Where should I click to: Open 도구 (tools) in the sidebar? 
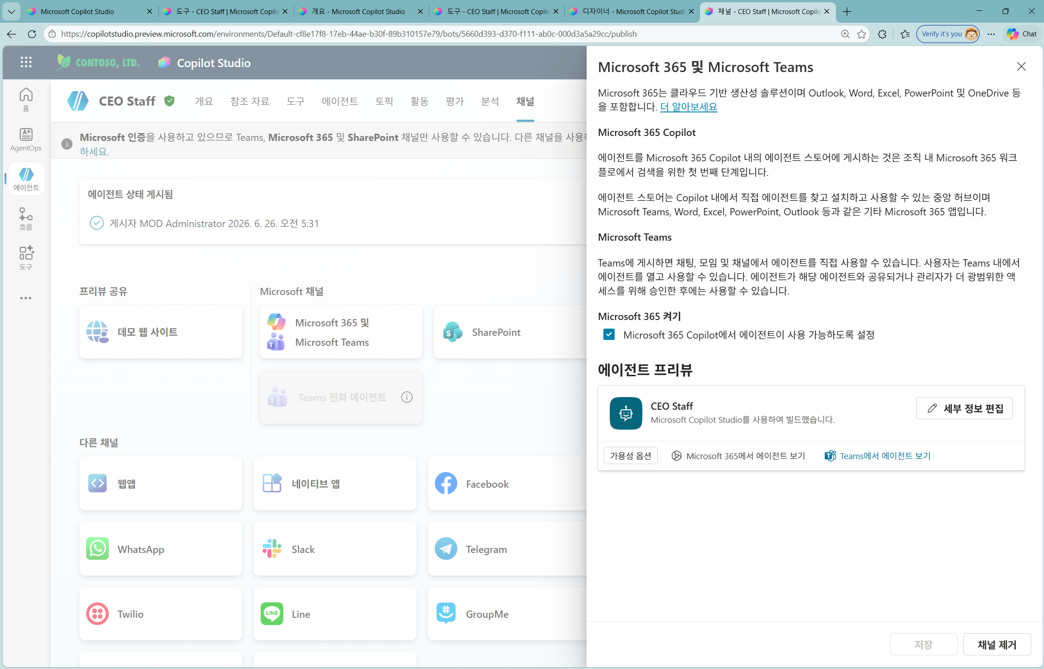[26, 258]
